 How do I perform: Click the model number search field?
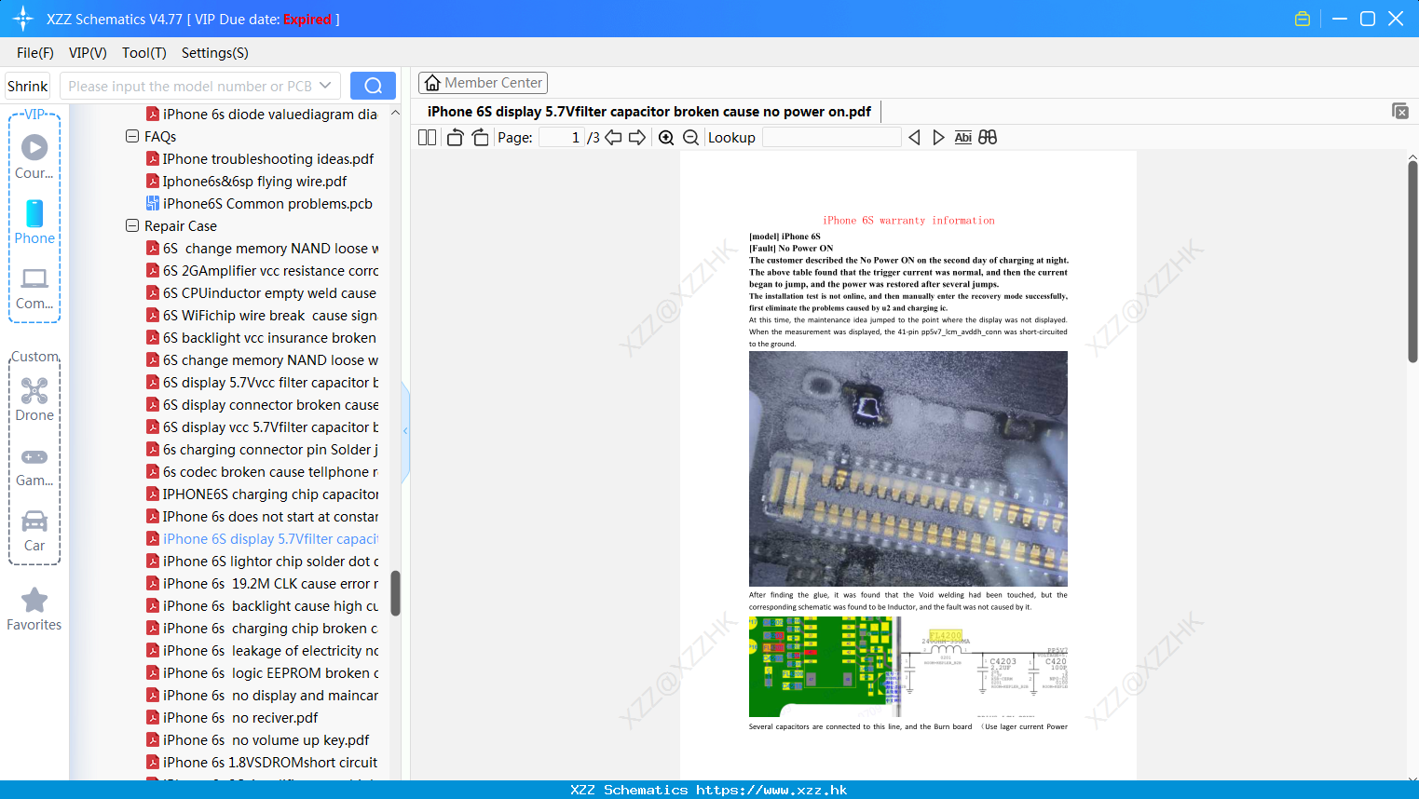coord(189,86)
